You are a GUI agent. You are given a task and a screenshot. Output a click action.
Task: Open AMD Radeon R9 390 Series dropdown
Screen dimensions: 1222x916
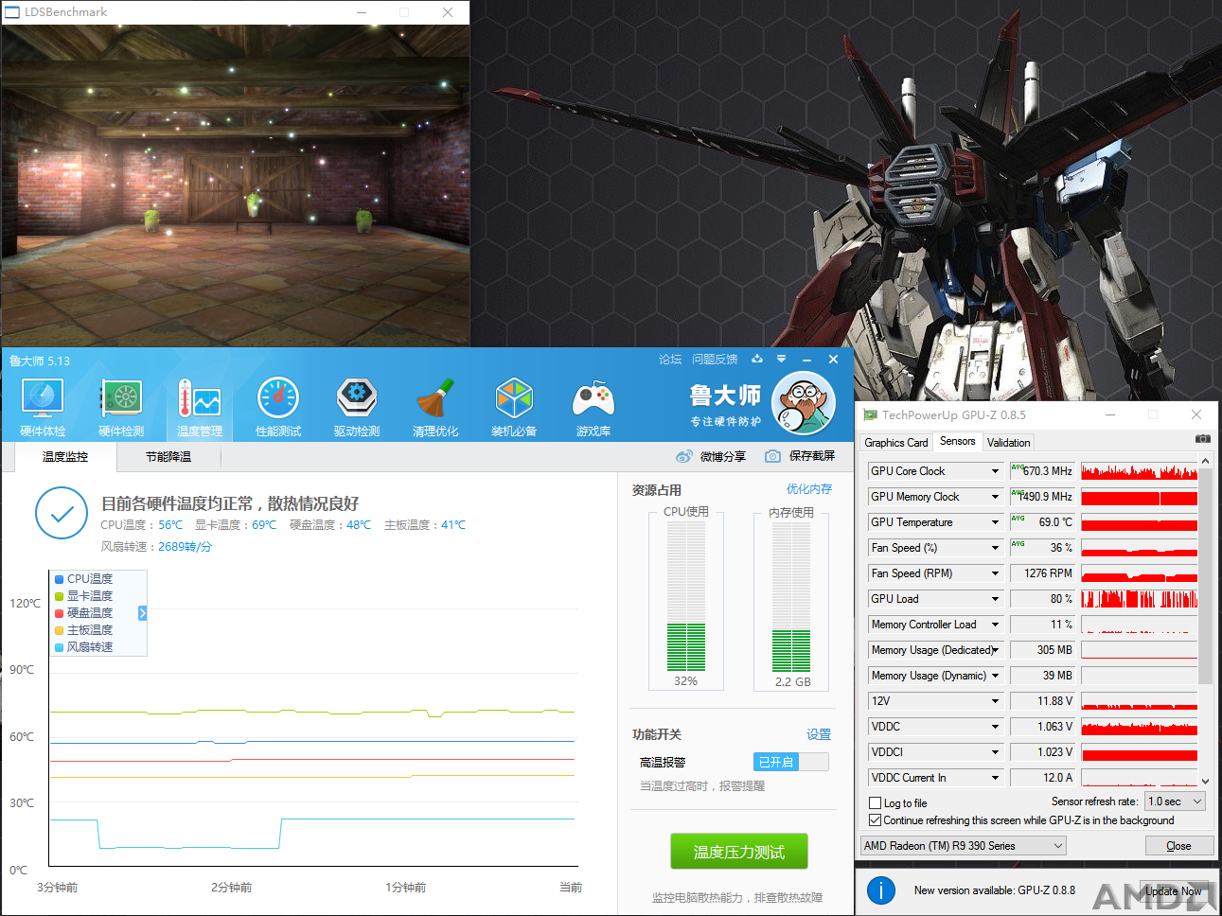coord(964,846)
